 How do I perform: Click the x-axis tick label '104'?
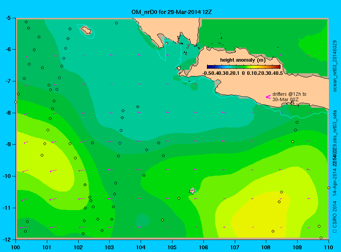pos(141,247)
